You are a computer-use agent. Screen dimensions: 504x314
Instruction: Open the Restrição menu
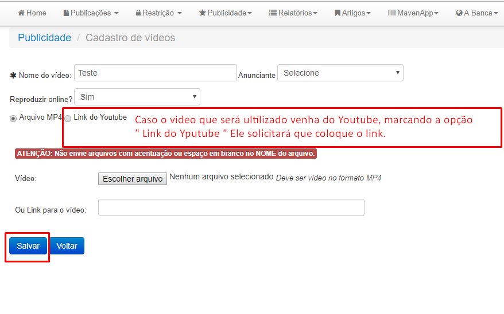(159, 13)
